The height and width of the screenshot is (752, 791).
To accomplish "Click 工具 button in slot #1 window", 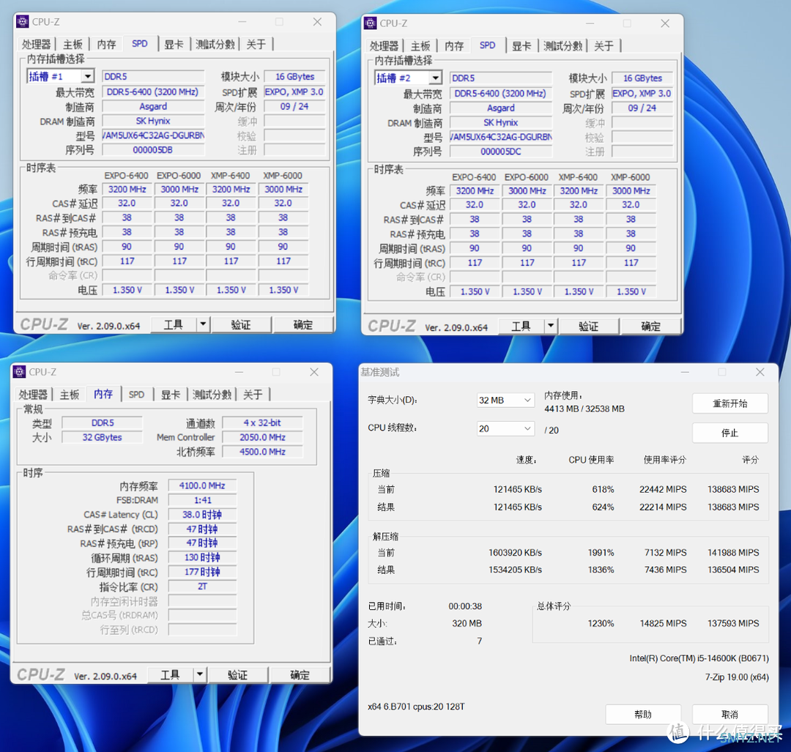I will [174, 324].
